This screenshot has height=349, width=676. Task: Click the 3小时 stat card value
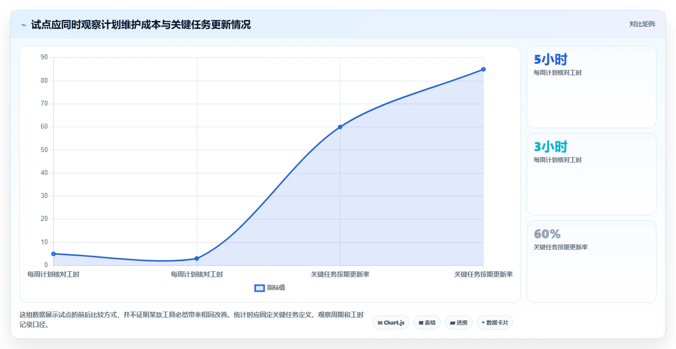point(551,147)
